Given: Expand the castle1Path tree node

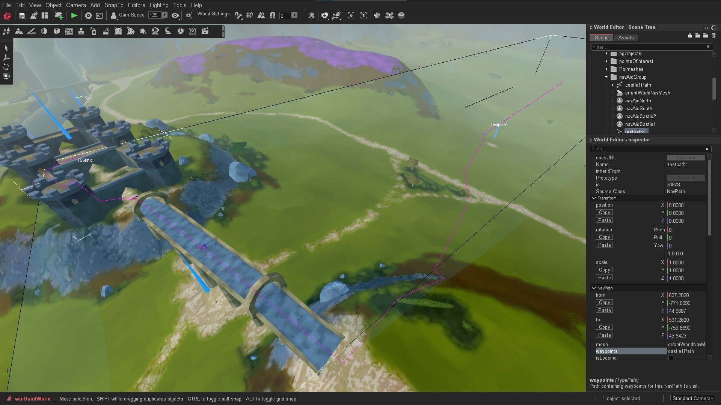Looking at the screenshot, I should [x=612, y=85].
